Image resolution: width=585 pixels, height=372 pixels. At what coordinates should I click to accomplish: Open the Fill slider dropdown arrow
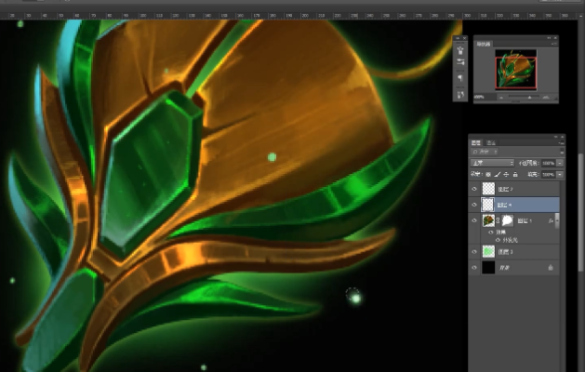[560, 174]
